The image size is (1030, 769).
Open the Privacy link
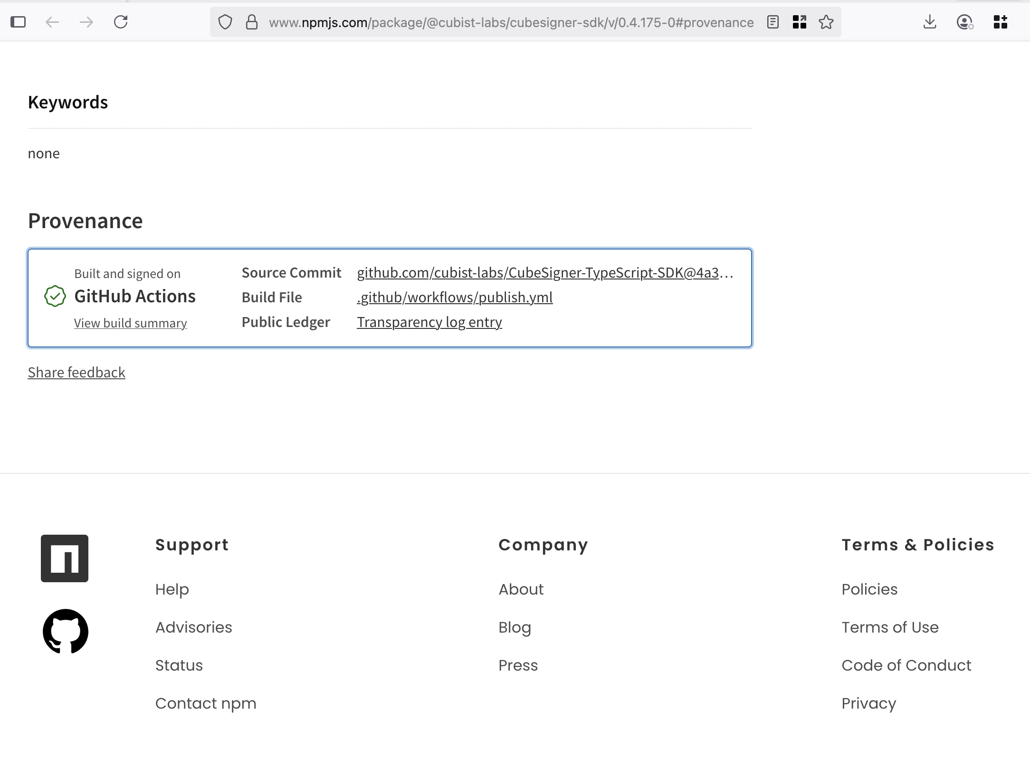[x=869, y=703]
